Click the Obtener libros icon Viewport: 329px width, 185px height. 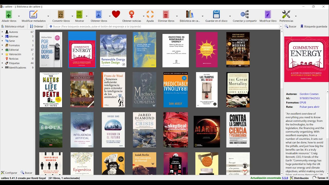[x=99, y=14]
